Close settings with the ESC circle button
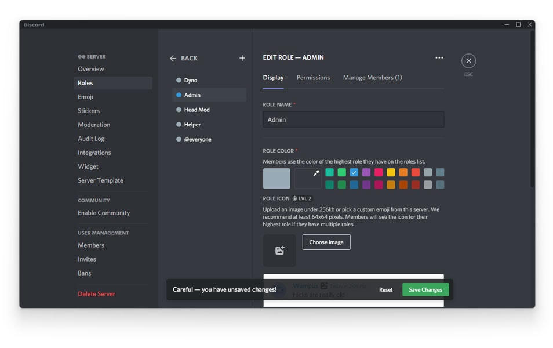Screen dimensions: 553x348 click(468, 61)
